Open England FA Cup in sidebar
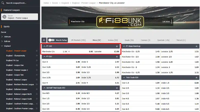 pyautogui.click(x=12, y=60)
